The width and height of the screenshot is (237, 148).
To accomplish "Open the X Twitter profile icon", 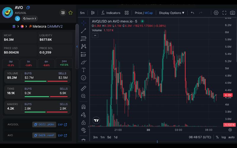I will [x=17, y=18].
